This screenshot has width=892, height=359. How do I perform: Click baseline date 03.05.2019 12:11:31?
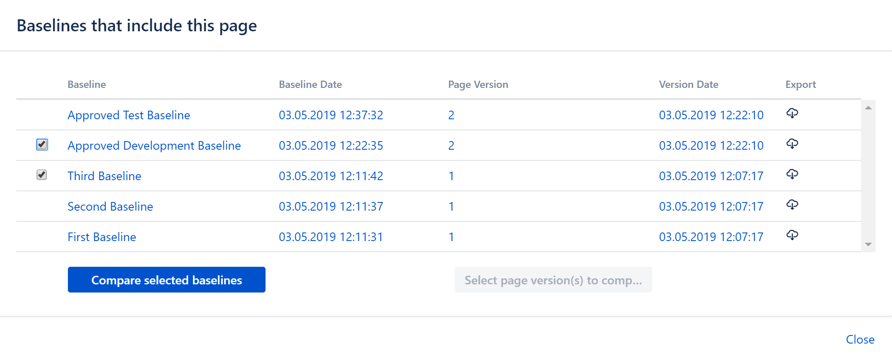point(330,237)
